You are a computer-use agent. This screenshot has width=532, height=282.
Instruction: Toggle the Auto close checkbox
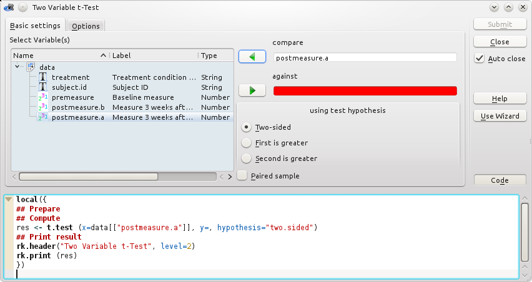point(480,59)
